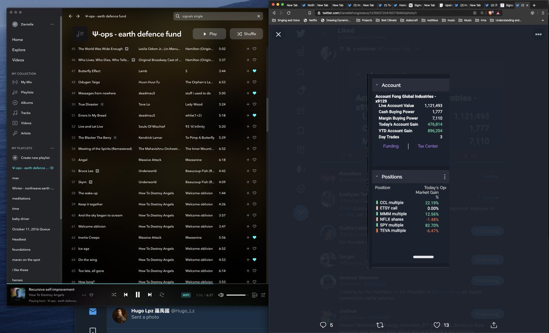Add True Disaster to a playlist
549x333 pixels.
pos(248,104)
